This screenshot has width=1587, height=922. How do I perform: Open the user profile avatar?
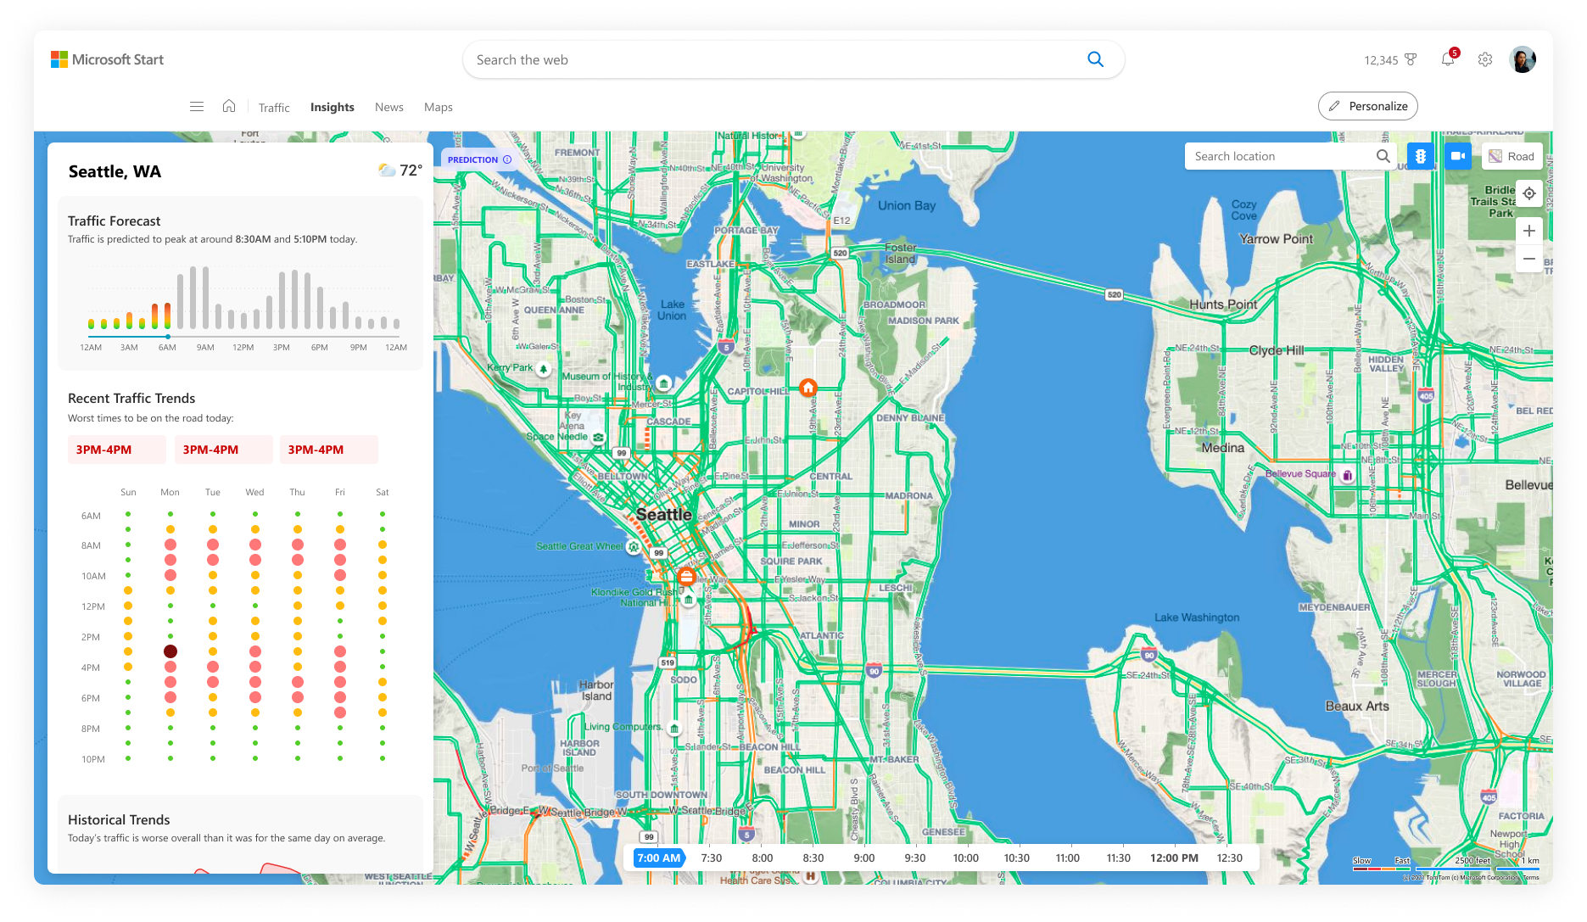tap(1523, 59)
